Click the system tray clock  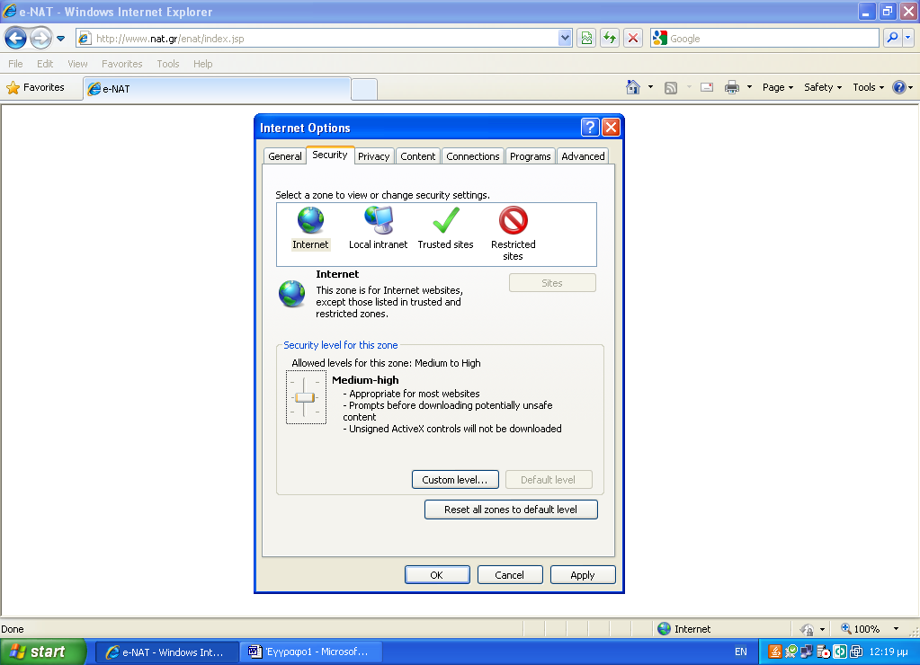pos(889,652)
